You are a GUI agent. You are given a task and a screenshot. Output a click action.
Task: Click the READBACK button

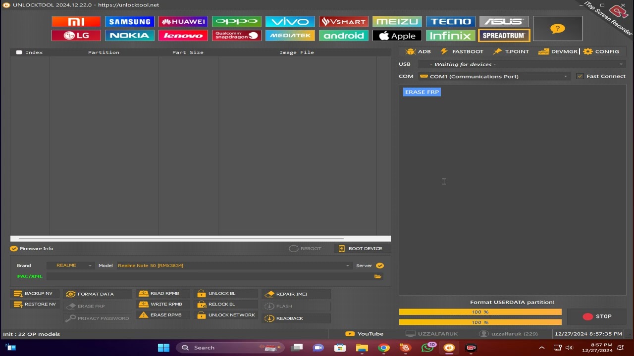click(x=296, y=318)
